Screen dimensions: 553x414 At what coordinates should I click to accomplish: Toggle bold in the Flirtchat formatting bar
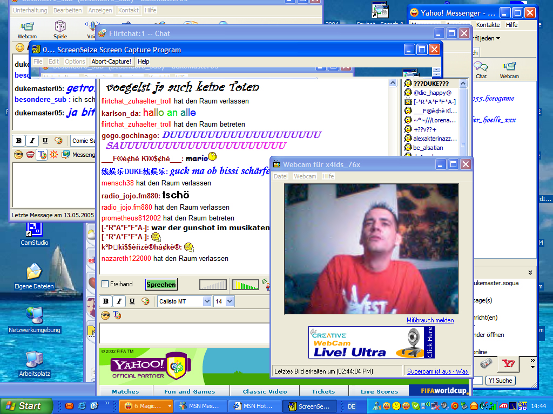106,301
